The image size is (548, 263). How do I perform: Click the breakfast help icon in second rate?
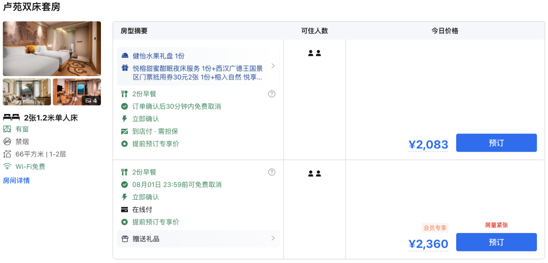(271, 172)
